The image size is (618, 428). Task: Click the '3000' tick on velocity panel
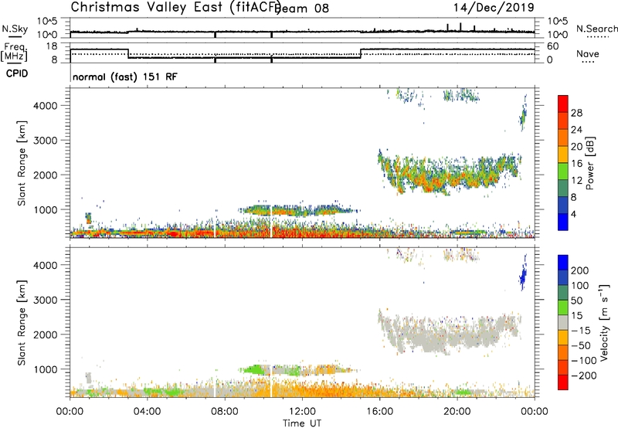coord(46,300)
